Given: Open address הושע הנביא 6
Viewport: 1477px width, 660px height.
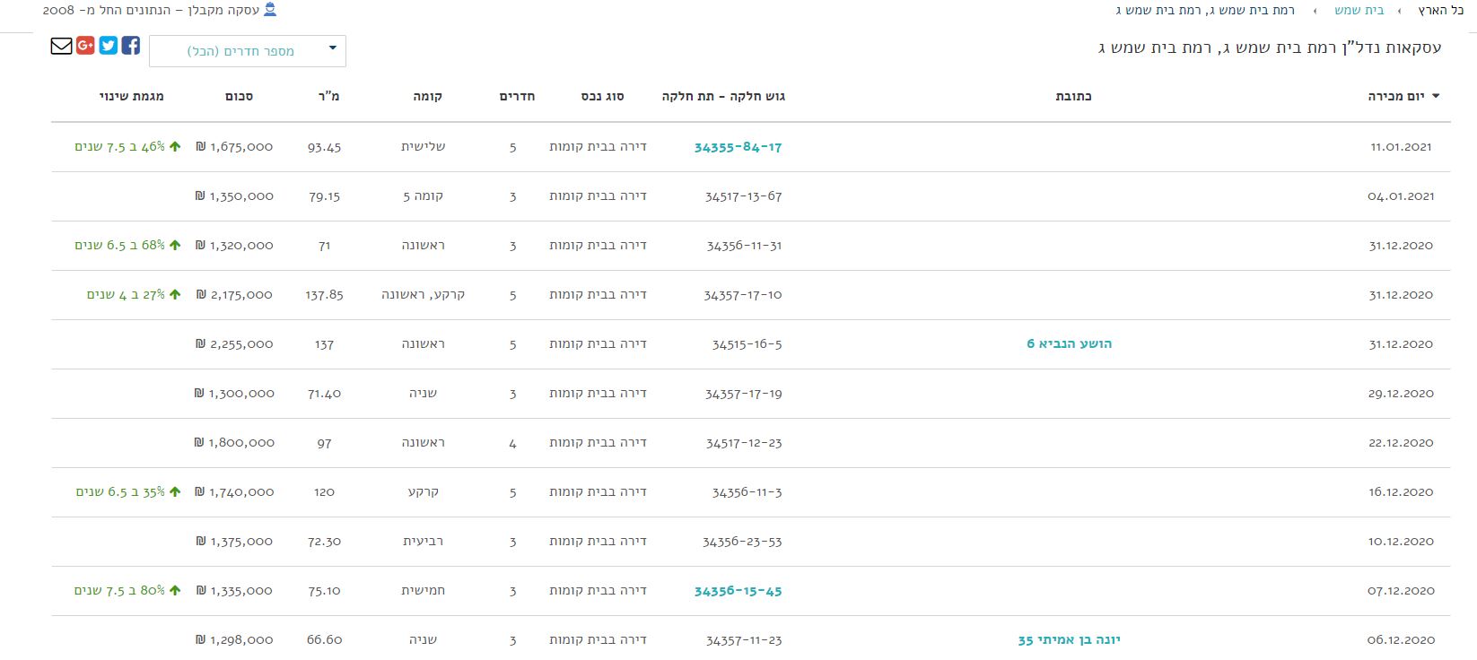Looking at the screenshot, I should pyautogui.click(x=1069, y=343).
